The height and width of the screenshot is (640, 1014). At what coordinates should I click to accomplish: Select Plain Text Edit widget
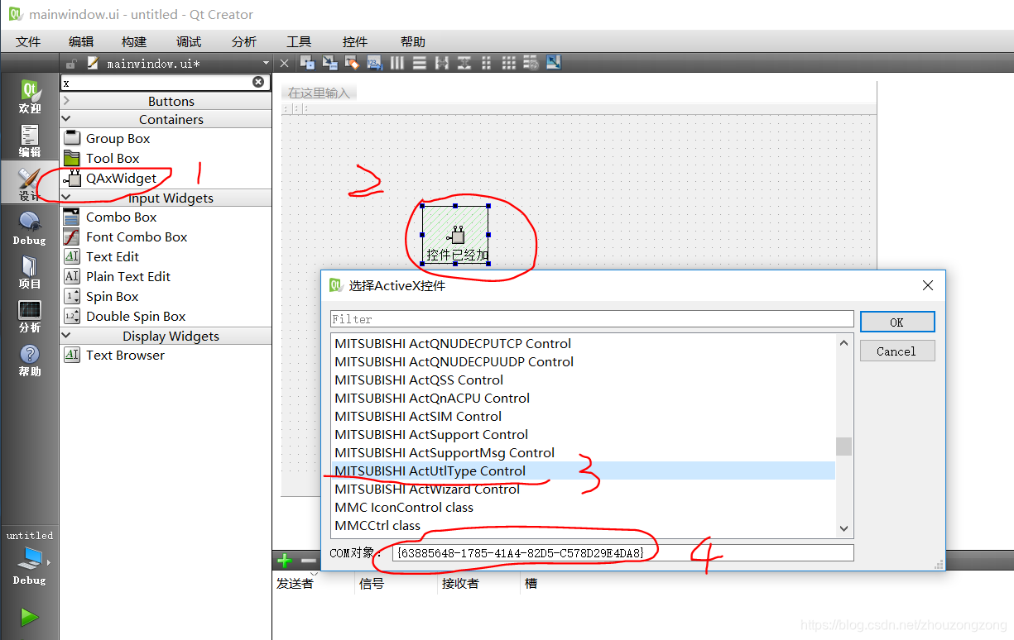tap(127, 277)
